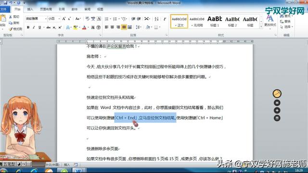Screen dimensions: 308x173
Task: Click the Find (查找) button
Action: coord(286,16)
